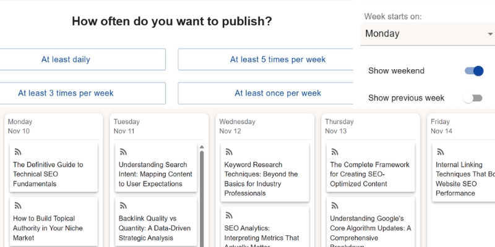Image resolution: width=495 pixels, height=247 pixels.
Task: Open the Week starts on dropdown
Action: (427, 34)
